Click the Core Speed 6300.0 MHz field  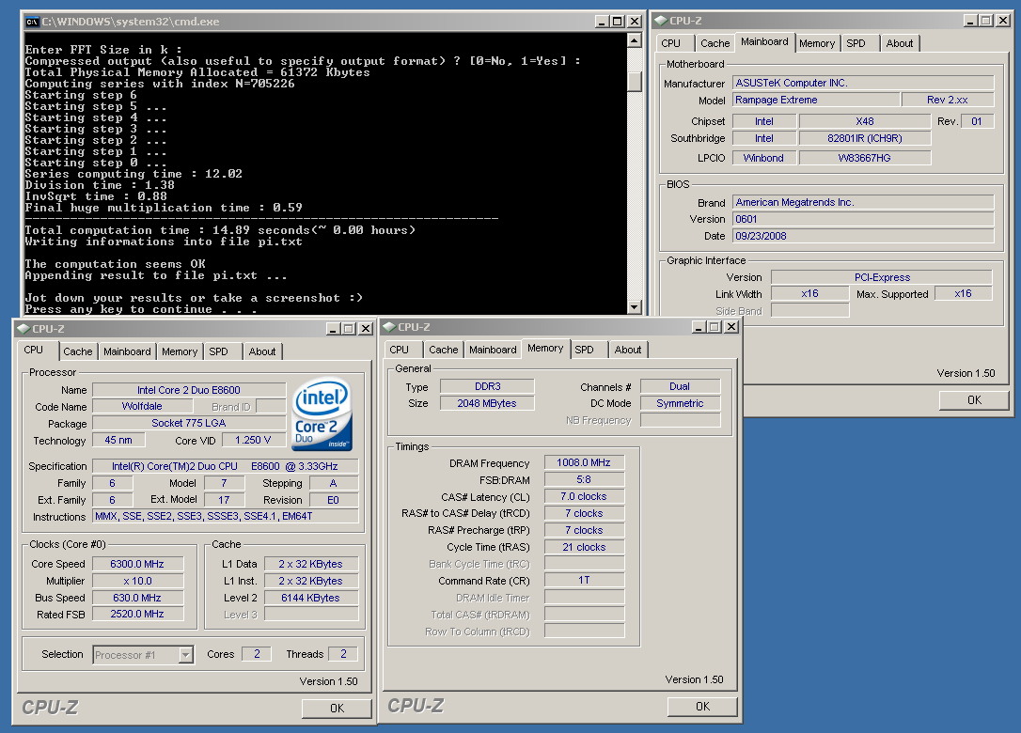pos(137,564)
